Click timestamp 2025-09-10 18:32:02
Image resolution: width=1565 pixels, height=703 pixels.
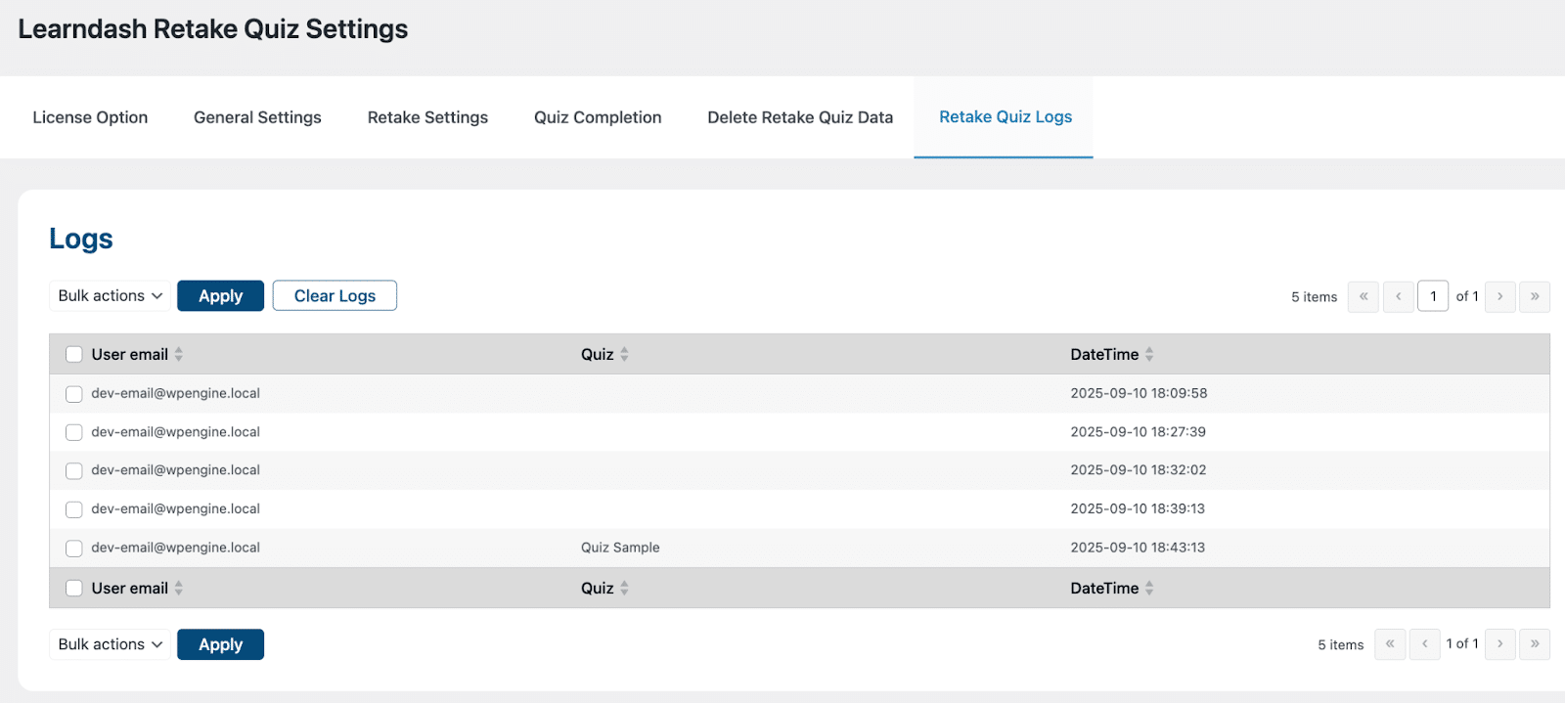[1139, 469]
